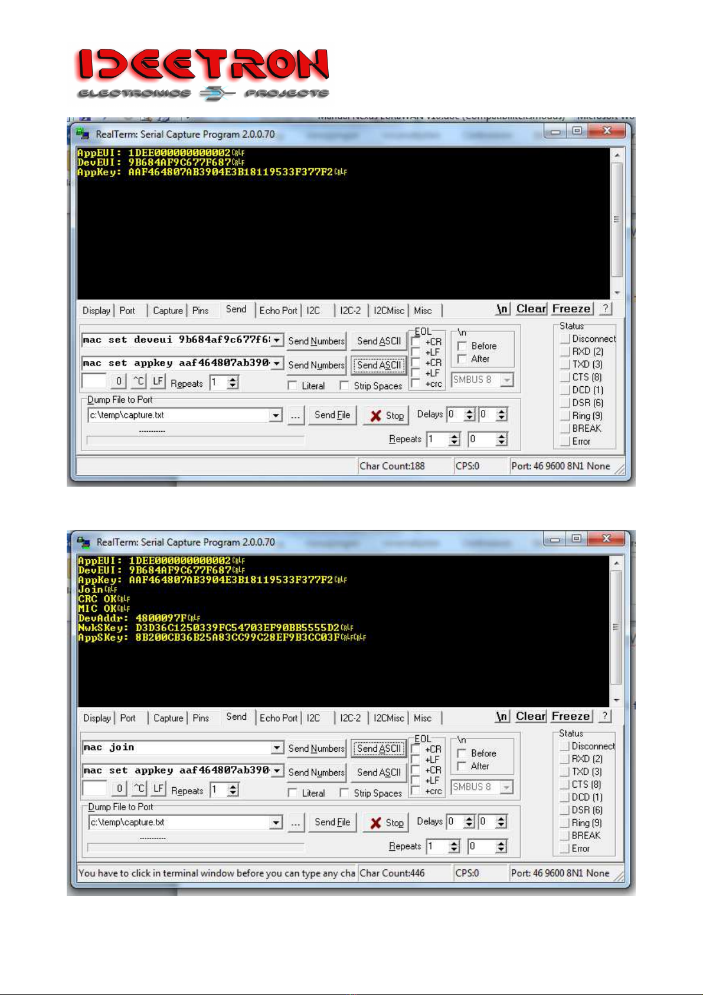Click the ... browse button in Char Count:446 window
Viewport: 703px width, 995px height.
[x=296, y=823]
